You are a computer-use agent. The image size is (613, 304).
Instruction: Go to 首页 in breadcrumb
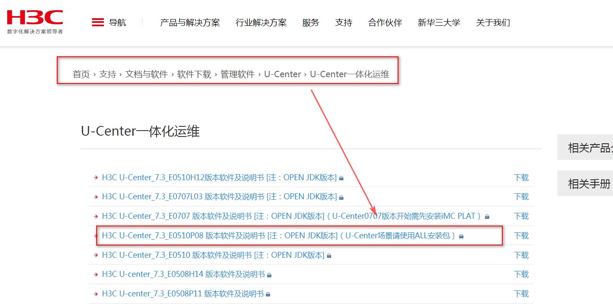click(x=81, y=74)
